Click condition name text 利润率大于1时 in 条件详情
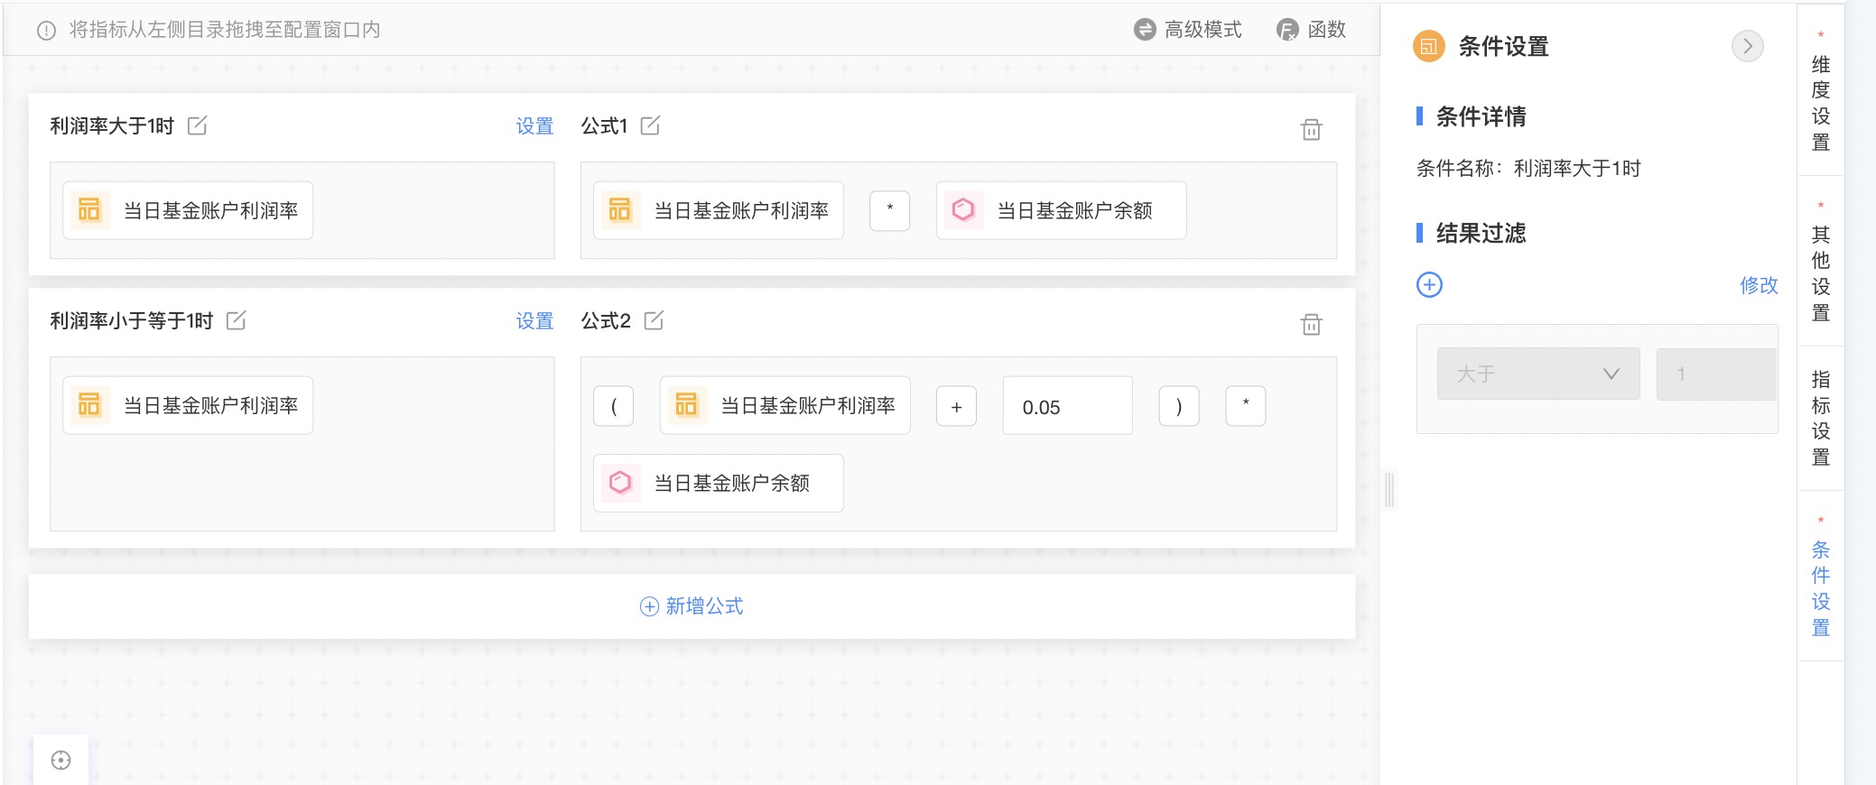 [1577, 169]
